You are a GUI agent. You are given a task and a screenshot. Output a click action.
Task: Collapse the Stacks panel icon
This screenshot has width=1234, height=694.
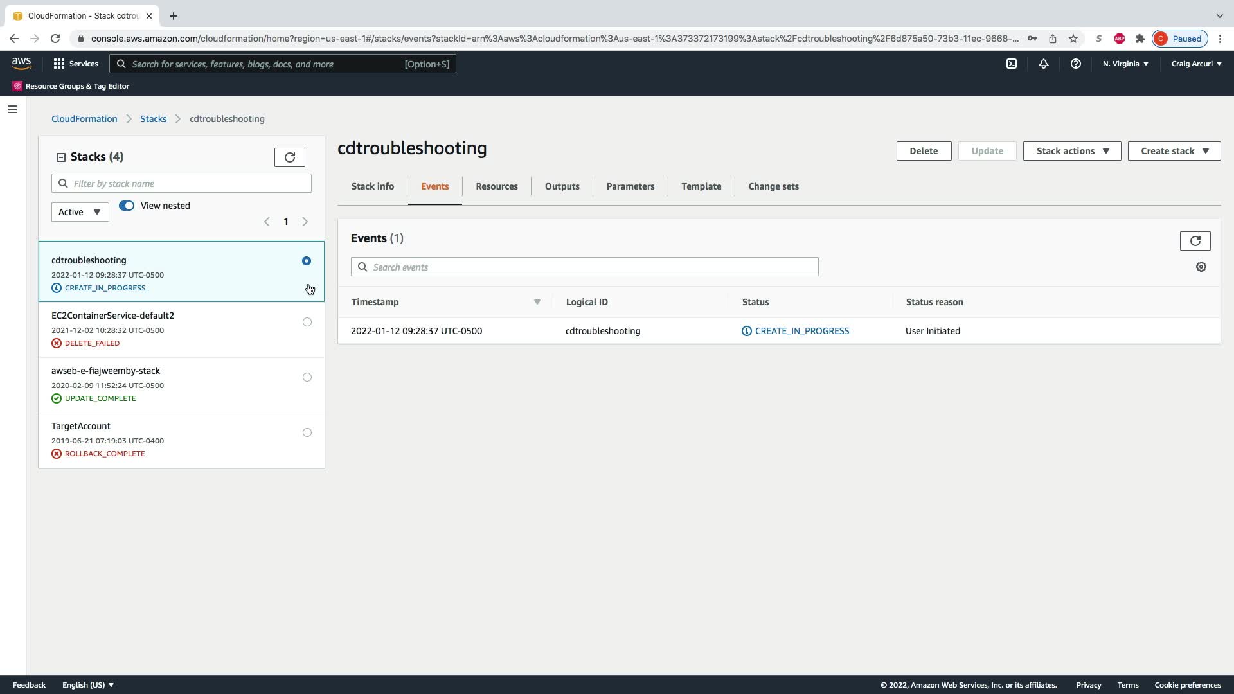tap(61, 157)
